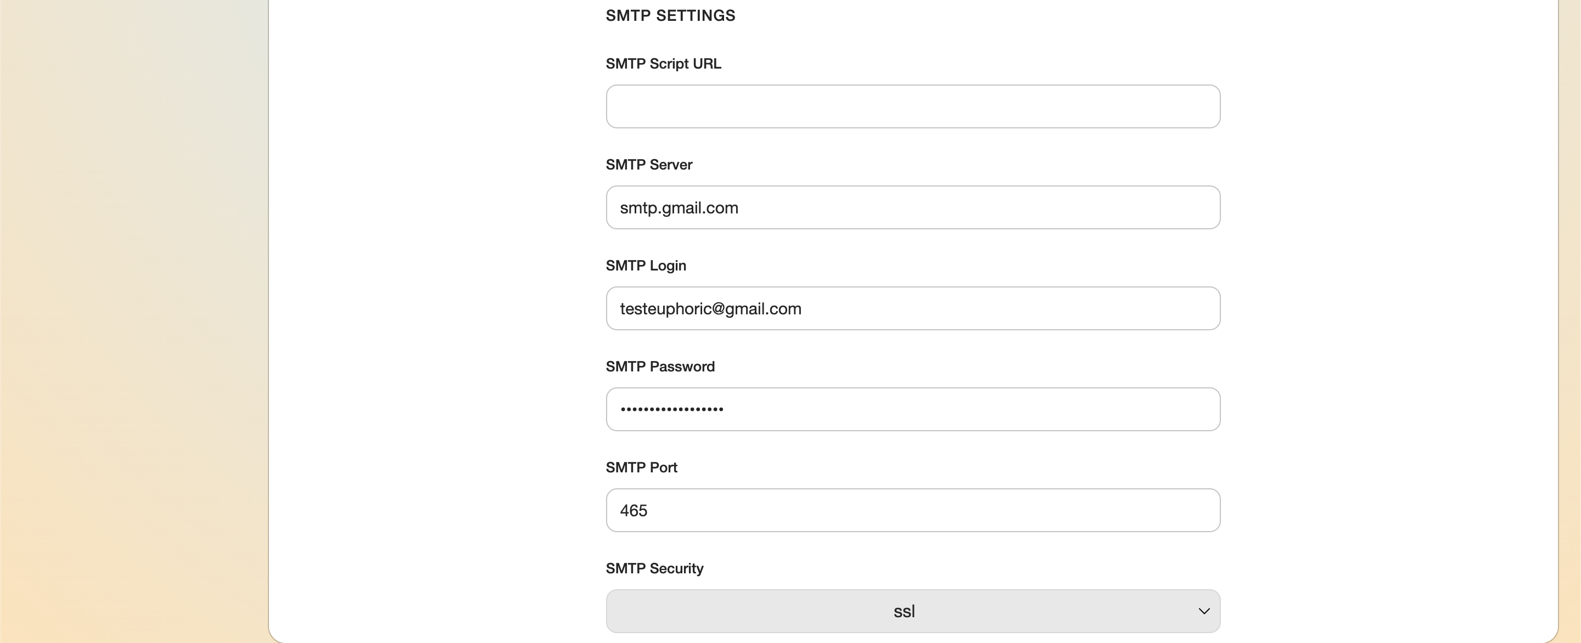Open the SMTP Security dropdown
Screen dimensions: 1581x643
point(798,611)
